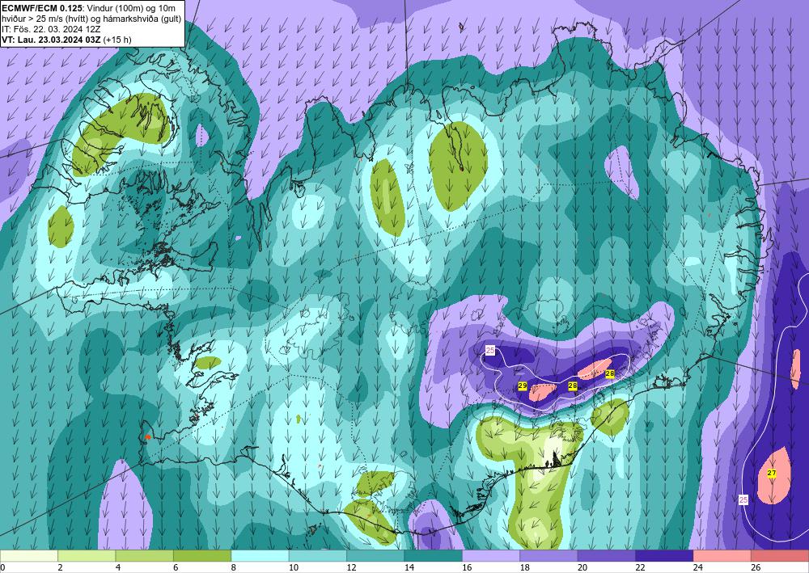Click the legend scale value '20'
The width and height of the screenshot is (809, 573).
point(582,568)
